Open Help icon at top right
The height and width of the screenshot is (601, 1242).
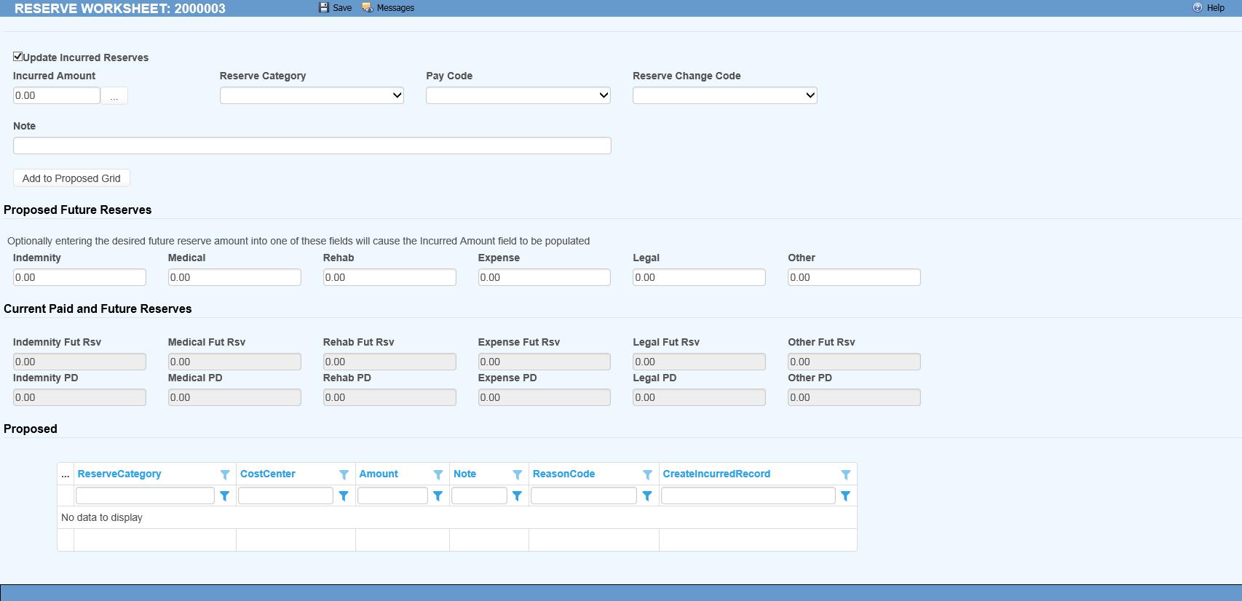pyautogui.click(x=1198, y=7)
